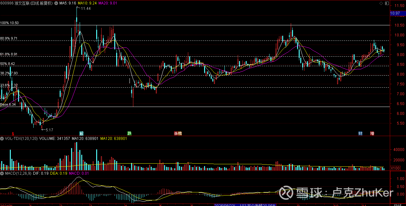The width and height of the screenshot is (406, 206).
Task: Open the 财 event marker
Action: [x=360, y=134]
